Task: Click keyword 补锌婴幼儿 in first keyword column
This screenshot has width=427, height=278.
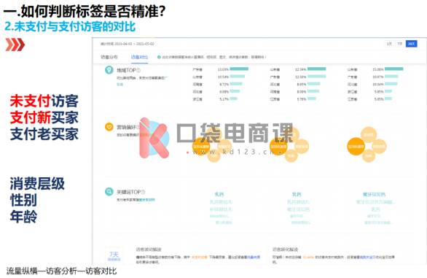Action: (x=221, y=209)
